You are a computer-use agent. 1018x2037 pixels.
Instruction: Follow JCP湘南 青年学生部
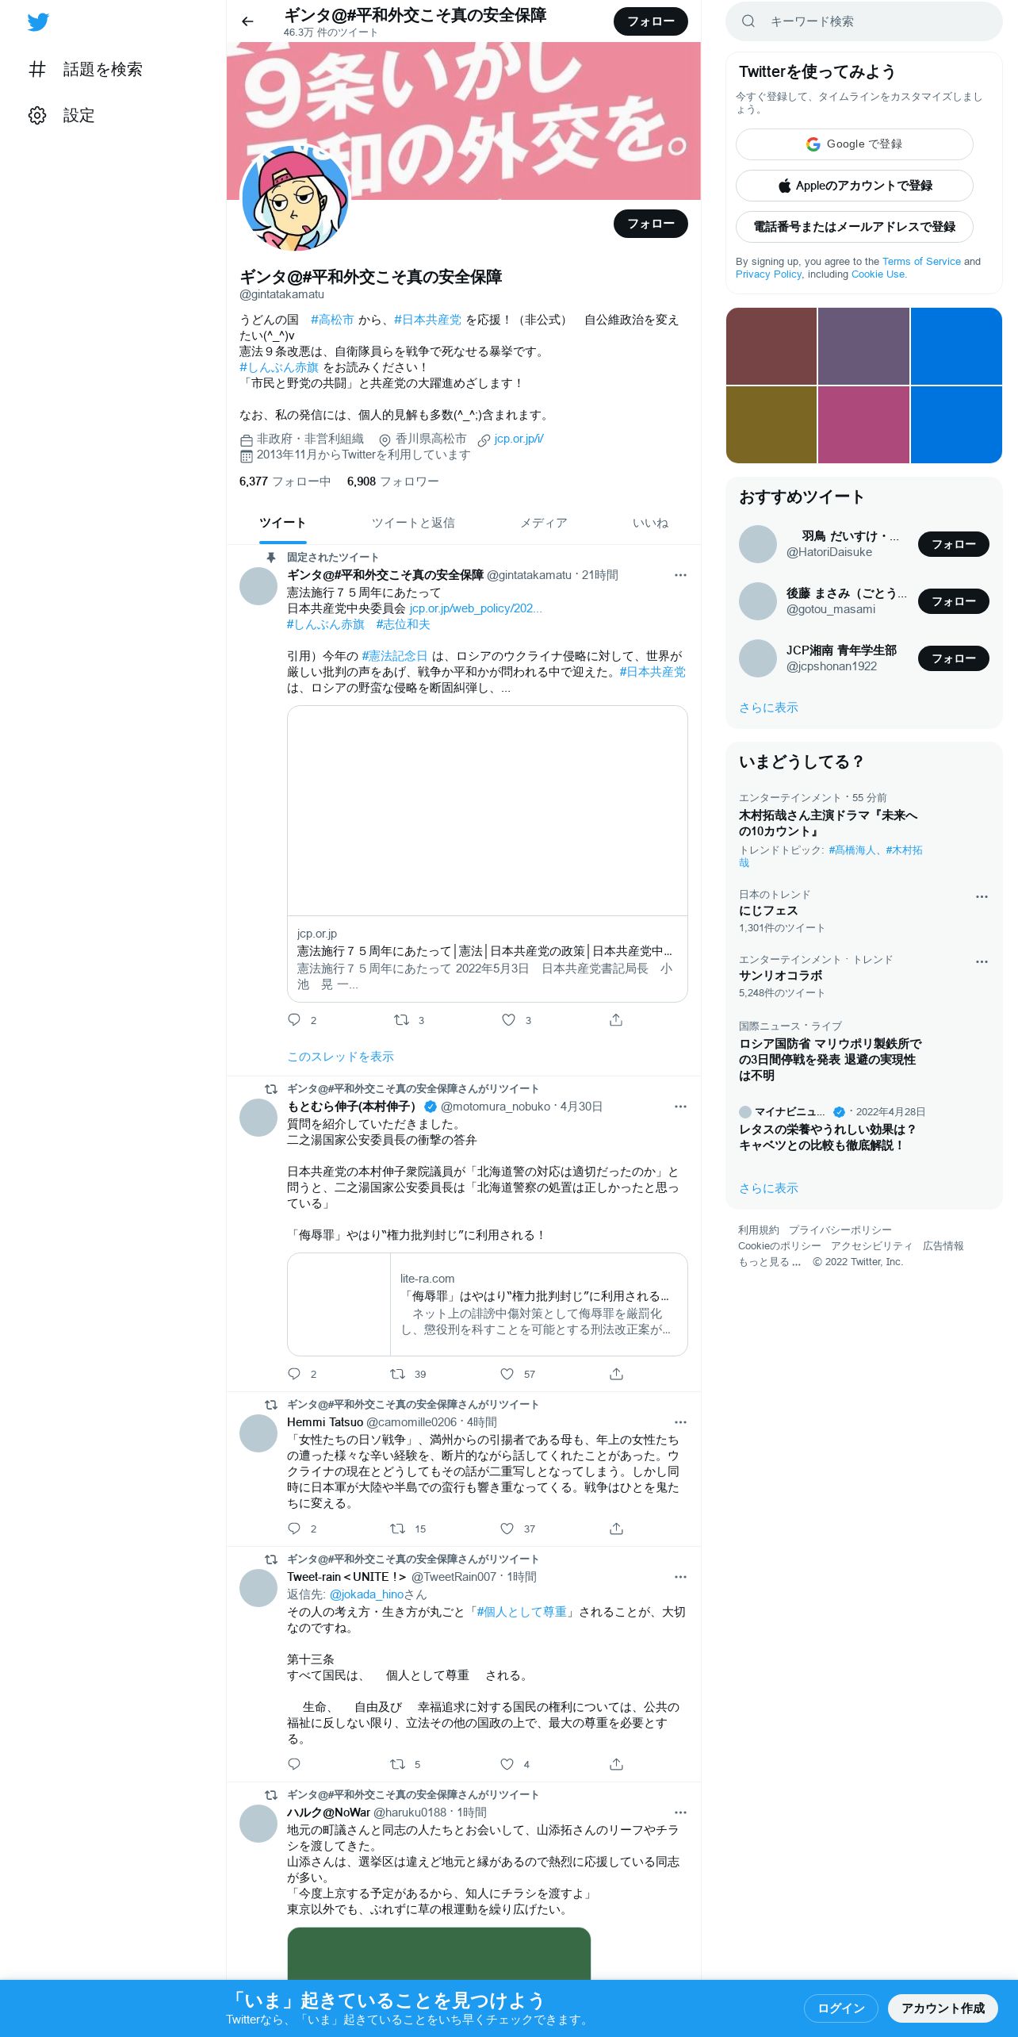(953, 658)
